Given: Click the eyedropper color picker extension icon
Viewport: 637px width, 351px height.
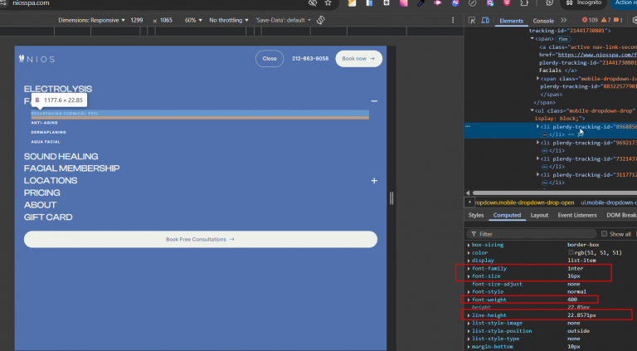Looking at the screenshot, I should tap(421, 2).
